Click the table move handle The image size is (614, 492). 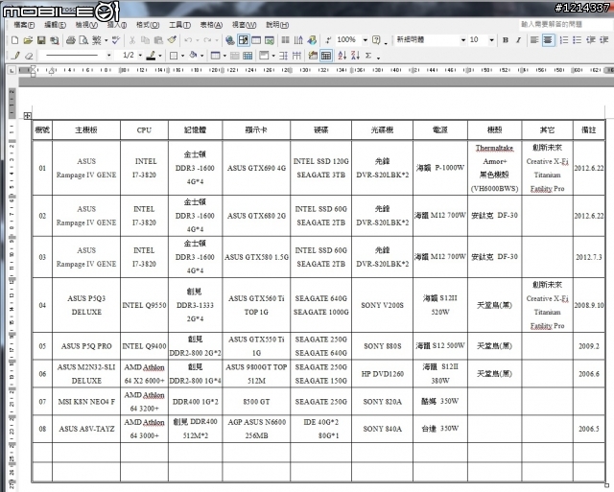pyautogui.click(x=27, y=115)
